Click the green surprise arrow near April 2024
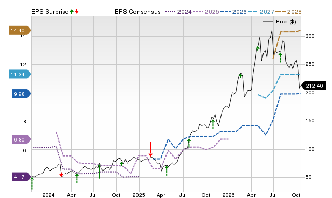The width and height of the screenshot is (332, 198). coord(77,178)
